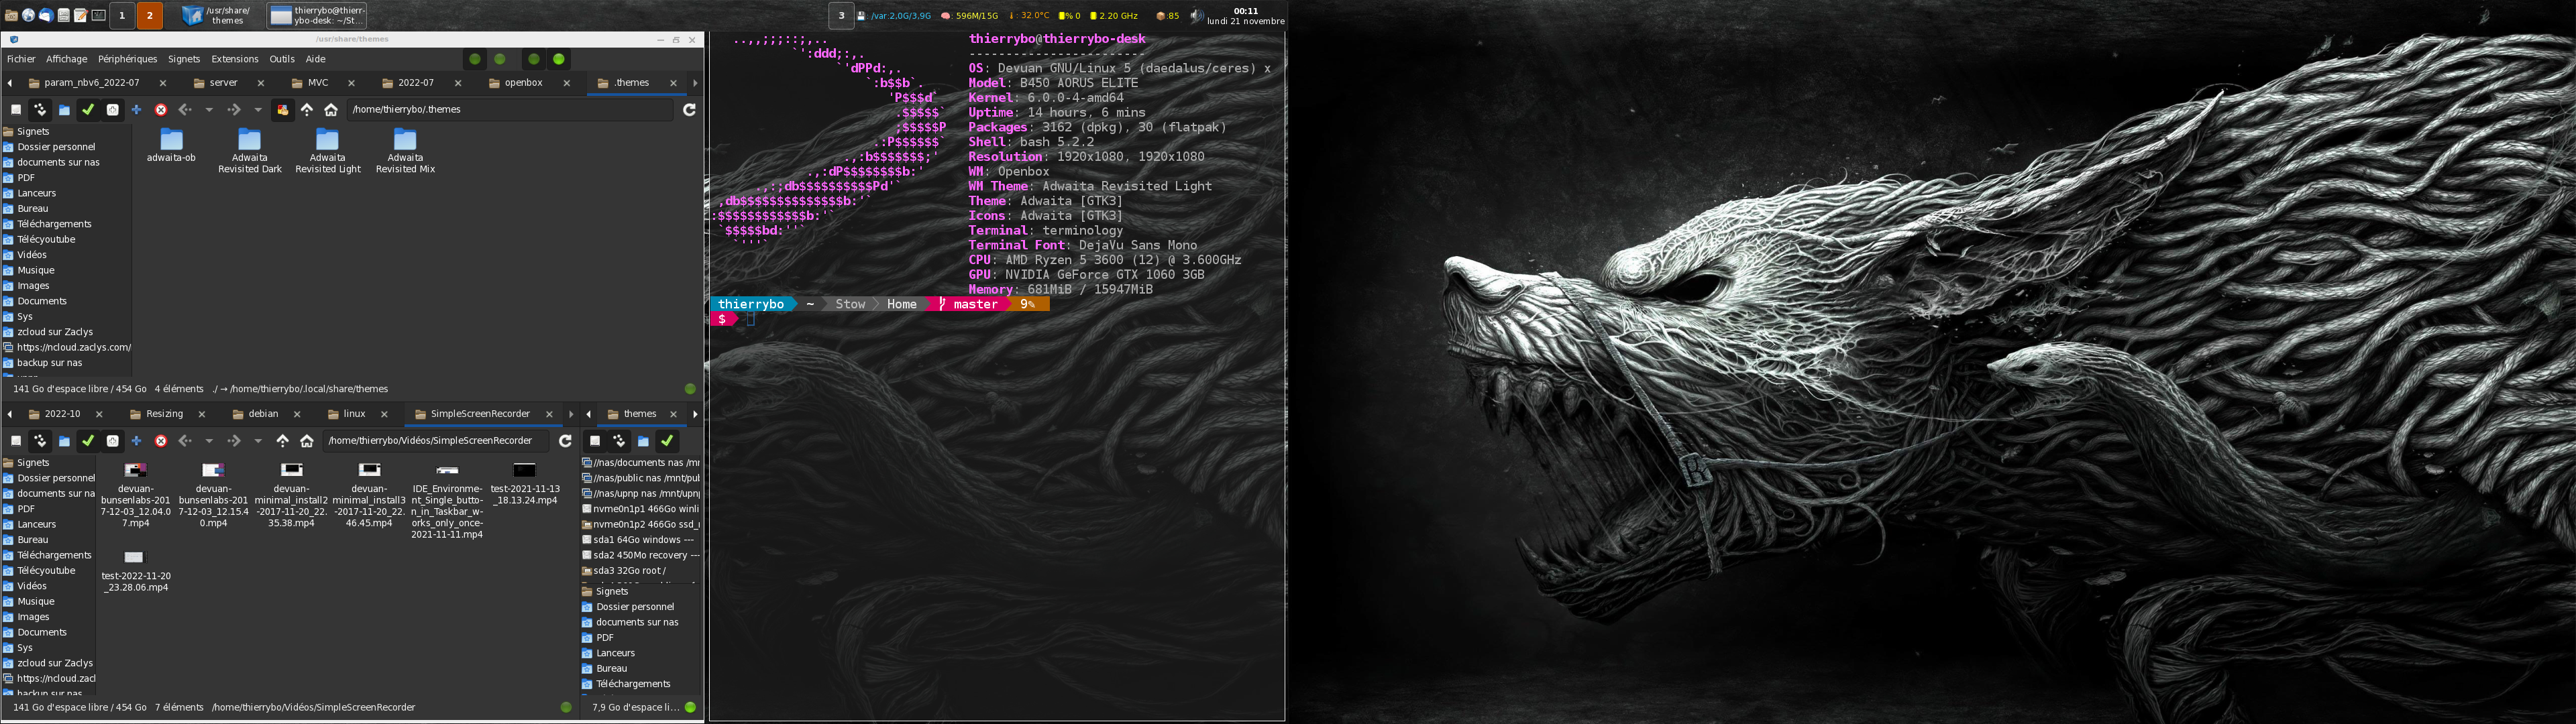
Task: Select the adwaita-ob folder
Action: pyautogui.click(x=171, y=145)
